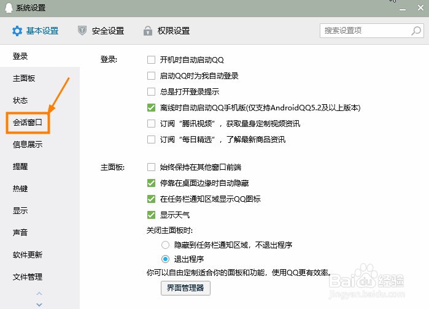Select 主面板 in the sidebar

[x=24, y=78]
